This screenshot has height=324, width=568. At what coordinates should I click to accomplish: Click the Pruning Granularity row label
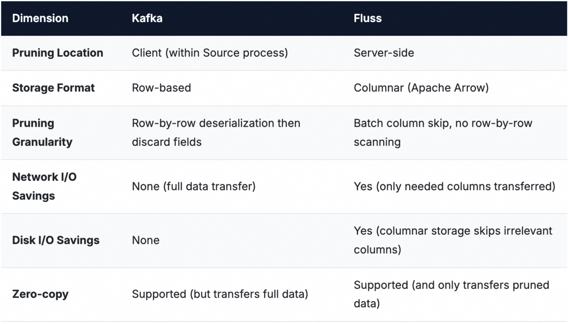coord(42,133)
